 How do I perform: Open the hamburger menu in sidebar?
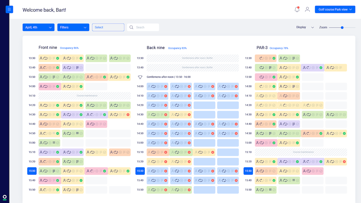coord(9,10)
